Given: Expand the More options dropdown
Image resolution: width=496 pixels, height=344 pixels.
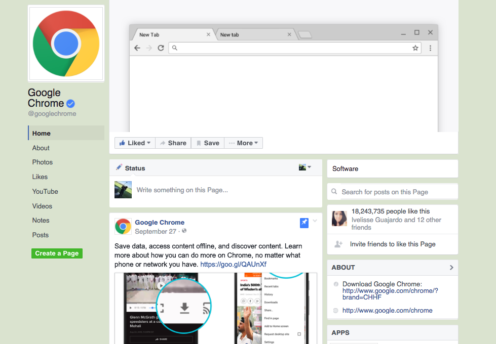Looking at the screenshot, I should pyautogui.click(x=243, y=143).
